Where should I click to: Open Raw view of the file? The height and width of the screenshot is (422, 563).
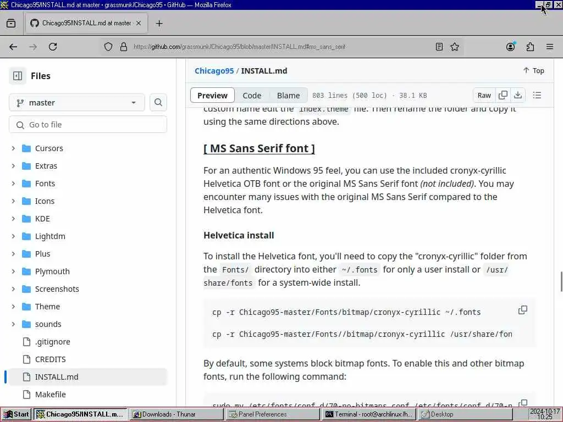[484, 95]
